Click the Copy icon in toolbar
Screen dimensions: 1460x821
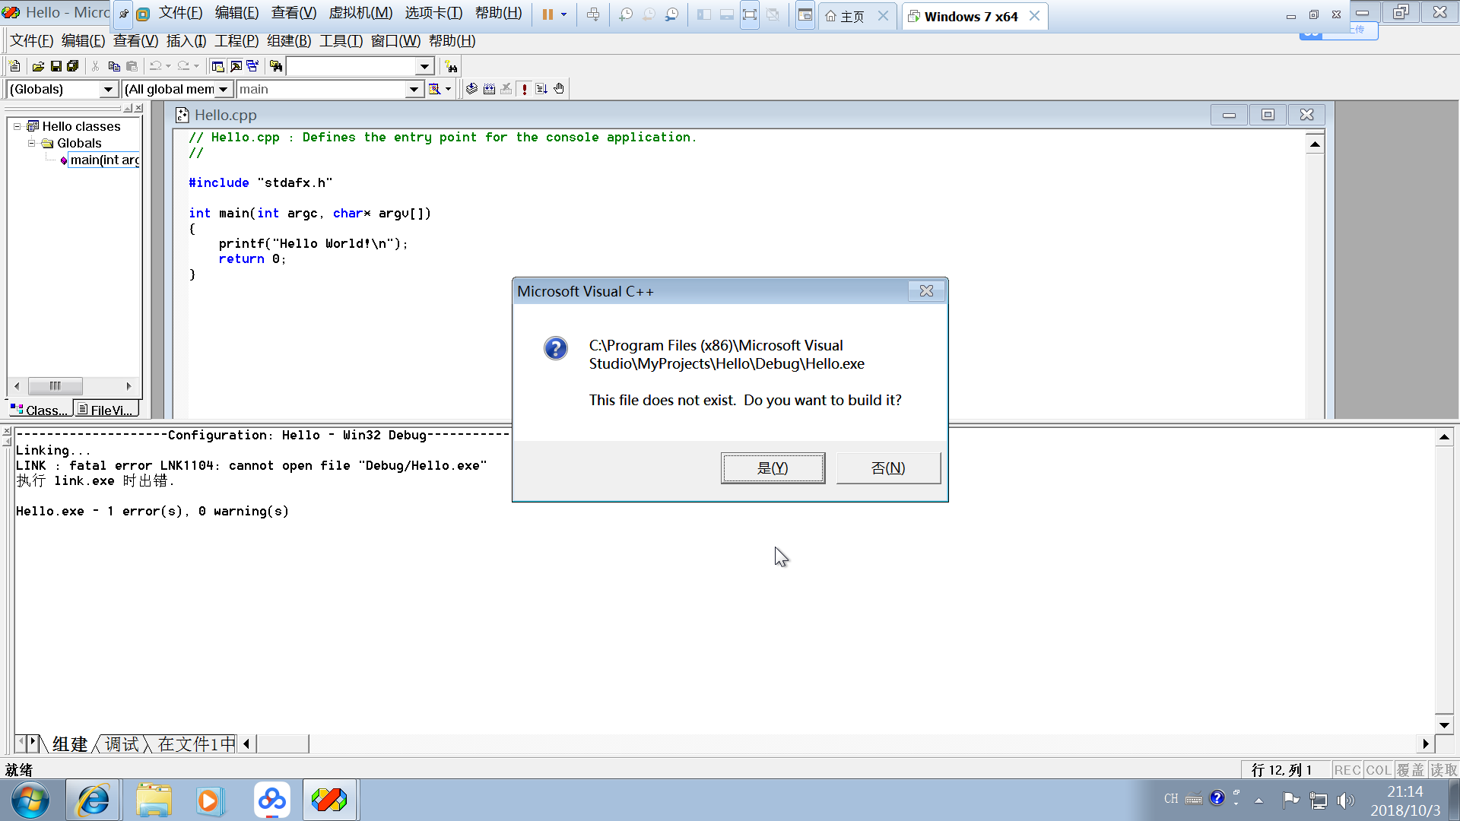tap(114, 67)
